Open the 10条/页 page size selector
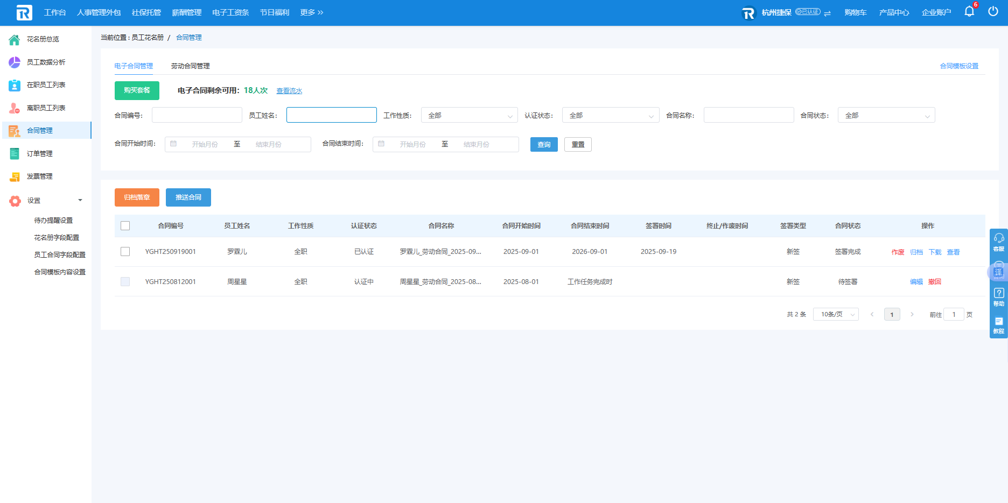1008x503 pixels. [x=836, y=315]
